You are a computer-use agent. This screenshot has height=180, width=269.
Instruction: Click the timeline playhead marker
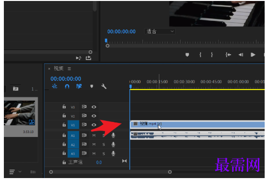[130, 87]
